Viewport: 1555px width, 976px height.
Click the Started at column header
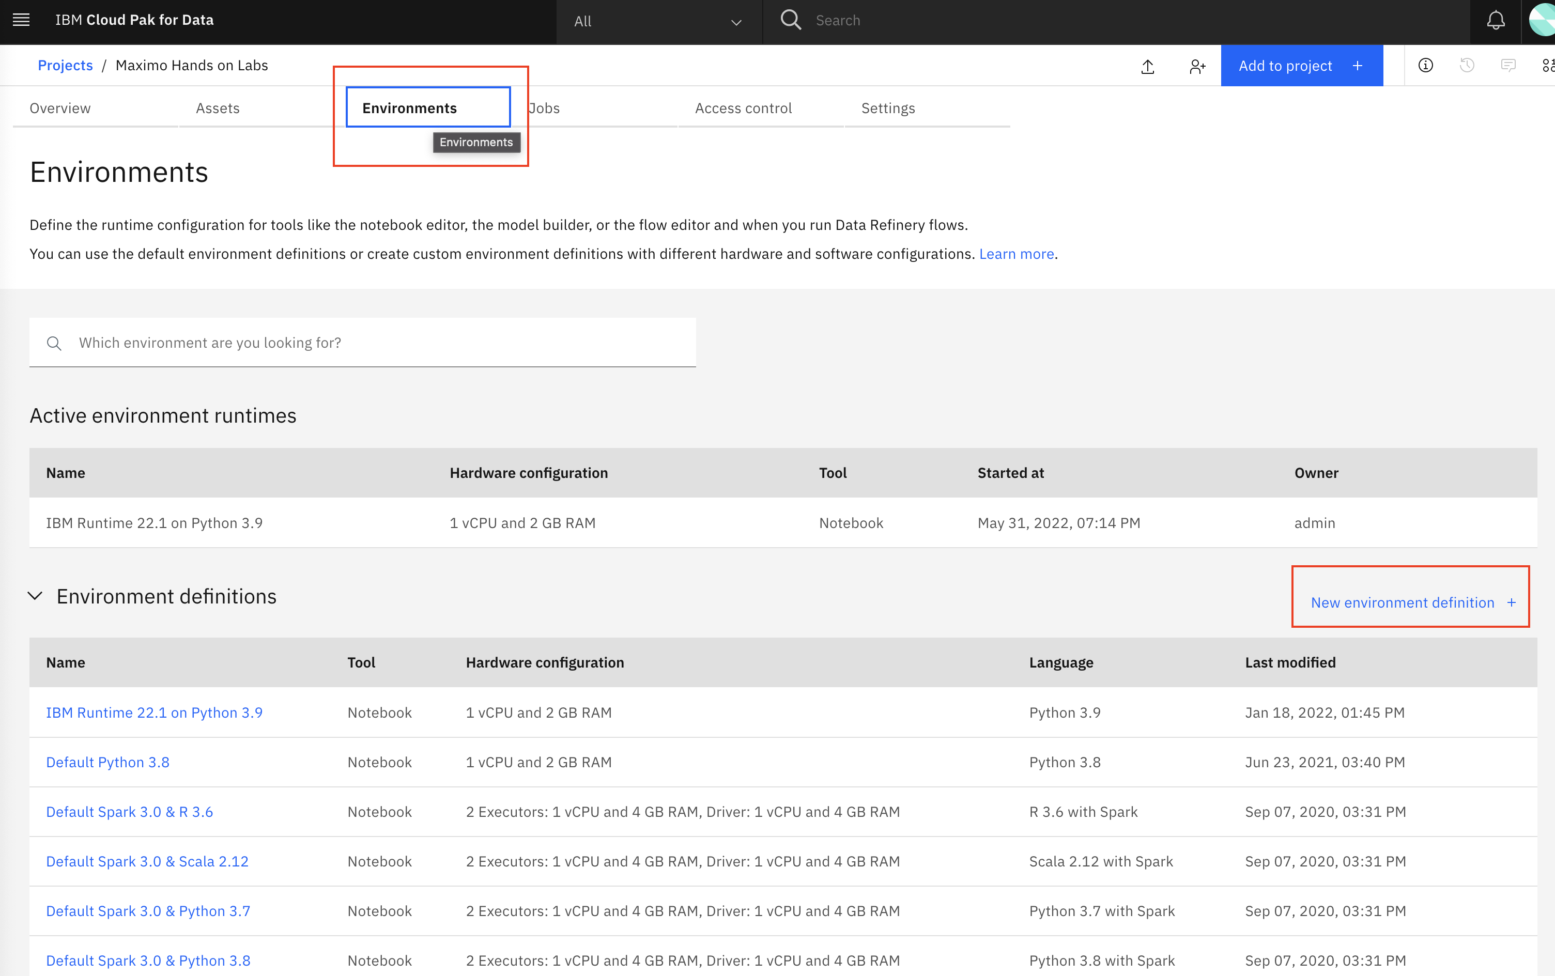[x=1011, y=473]
